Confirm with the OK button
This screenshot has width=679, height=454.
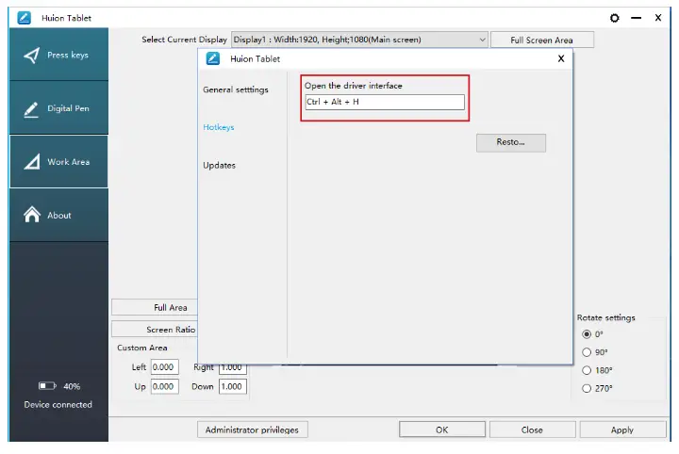point(442,430)
